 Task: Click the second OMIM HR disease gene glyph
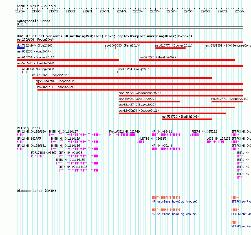click(166, 210)
